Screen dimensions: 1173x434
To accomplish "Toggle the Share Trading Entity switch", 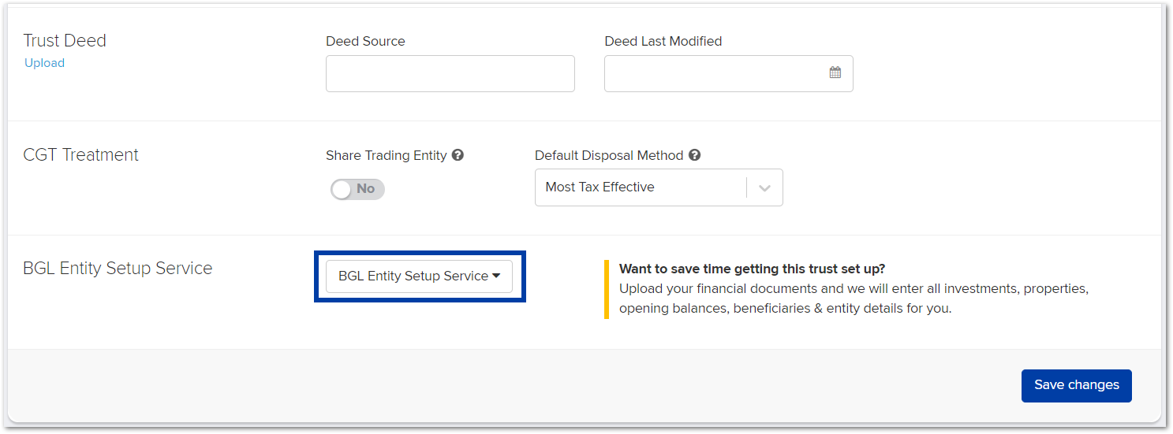I will 357,189.
